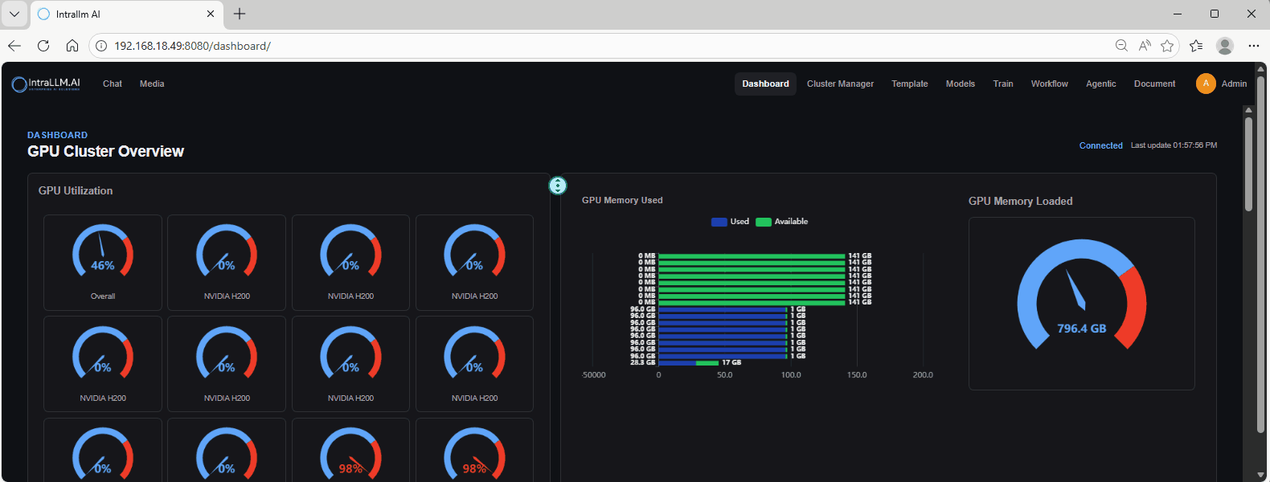This screenshot has width=1270, height=482.
Task: Open browser settings and more menu
Action: pos(1254,46)
